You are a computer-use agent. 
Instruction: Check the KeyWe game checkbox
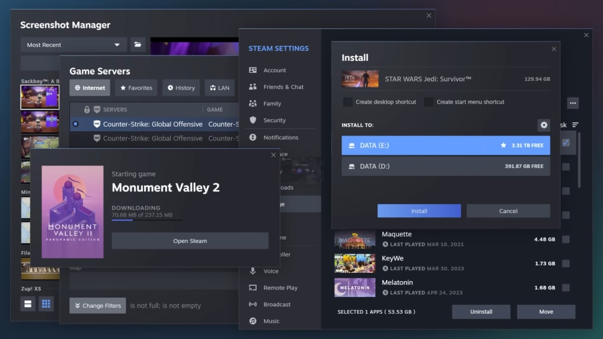click(566, 263)
